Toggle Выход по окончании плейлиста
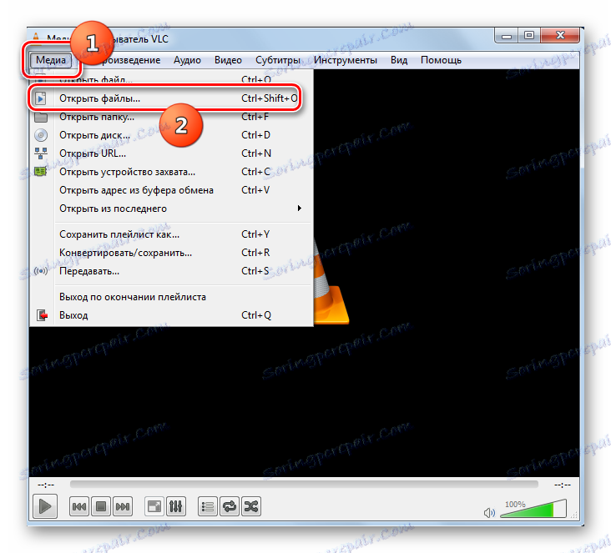 [171, 297]
